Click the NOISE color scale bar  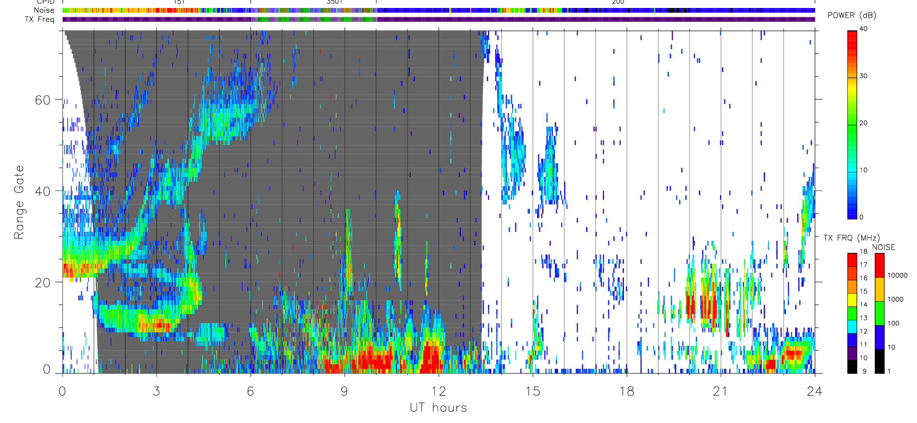[x=880, y=313]
